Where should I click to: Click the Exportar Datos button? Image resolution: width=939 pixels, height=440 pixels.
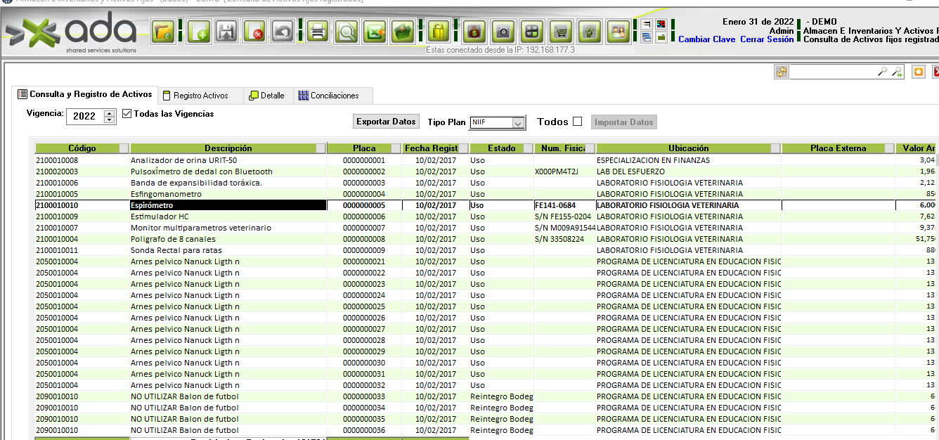[x=386, y=122]
